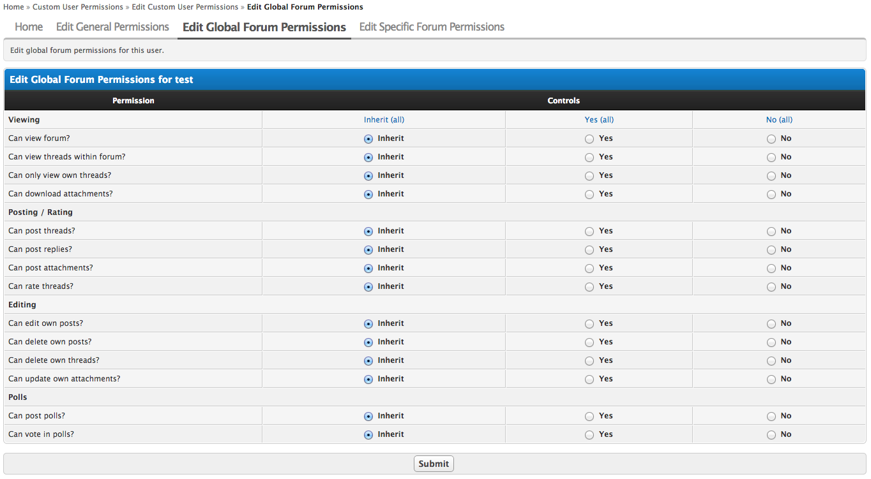
Task: Select No for Can download attachments
Action: pos(771,195)
